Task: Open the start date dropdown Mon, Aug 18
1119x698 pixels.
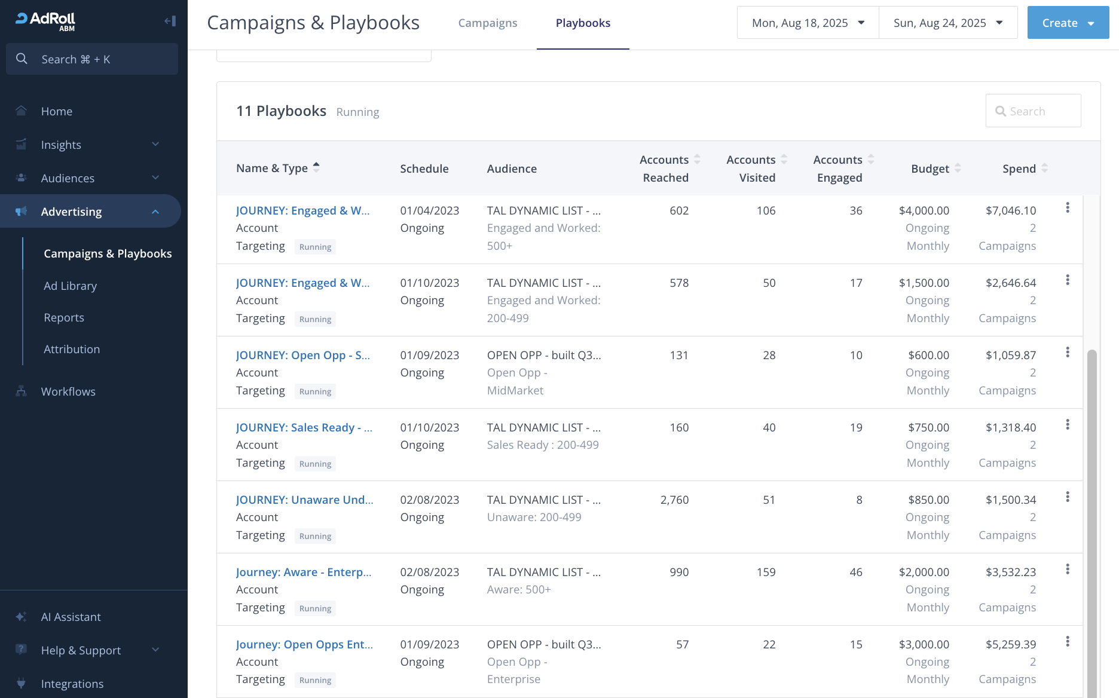Action: click(808, 23)
